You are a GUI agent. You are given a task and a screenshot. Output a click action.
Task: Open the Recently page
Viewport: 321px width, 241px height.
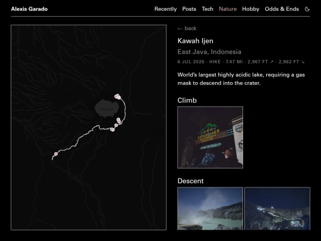(x=165, y=9)
